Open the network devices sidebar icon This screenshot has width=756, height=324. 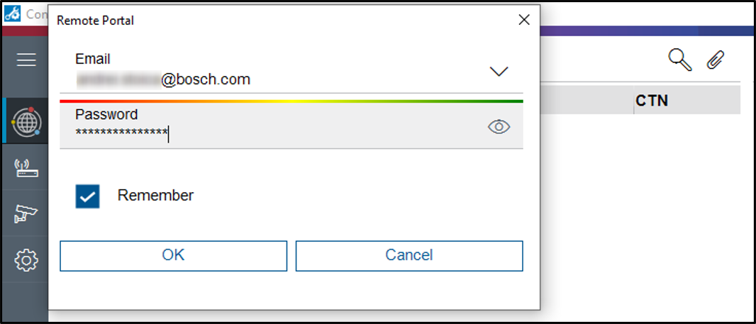(26, 168)
